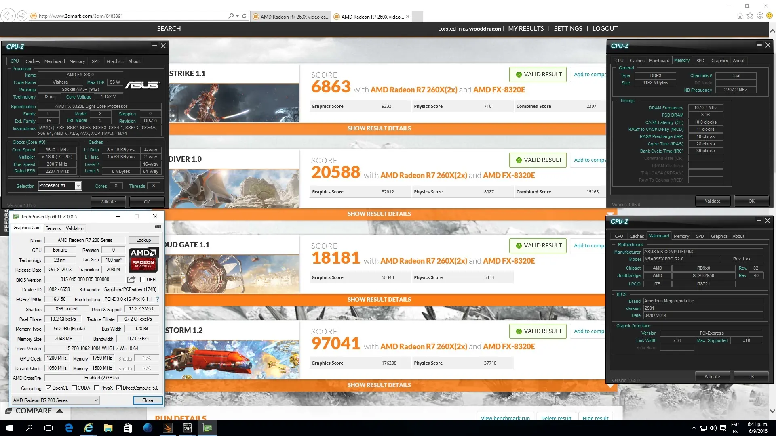
Task: Open the Processor #1 selection dropdown
Action: coord(78,186)
